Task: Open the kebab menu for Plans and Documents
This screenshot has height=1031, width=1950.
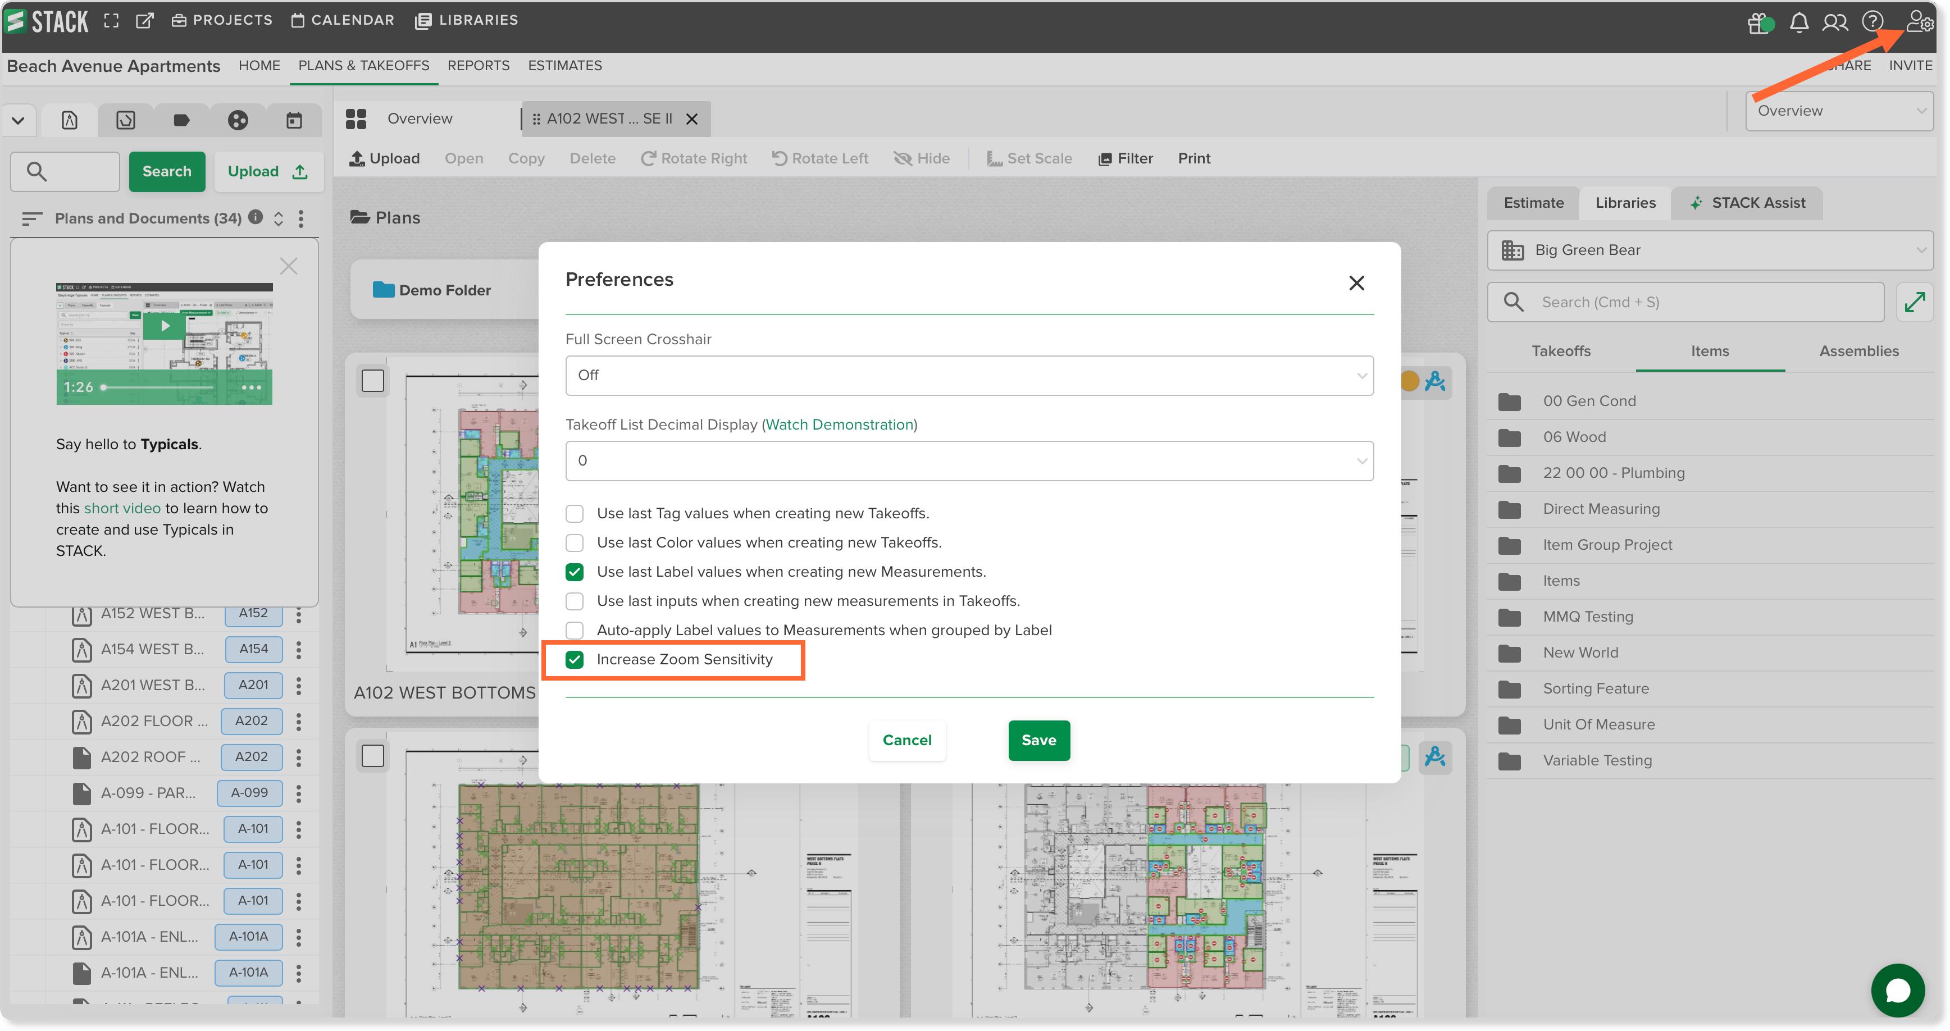Action: click(x=301, y=219)
